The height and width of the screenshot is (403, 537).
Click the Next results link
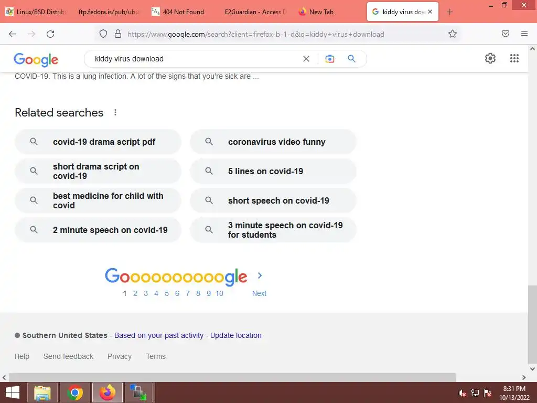pyautogui.click(x=259, y=293)
